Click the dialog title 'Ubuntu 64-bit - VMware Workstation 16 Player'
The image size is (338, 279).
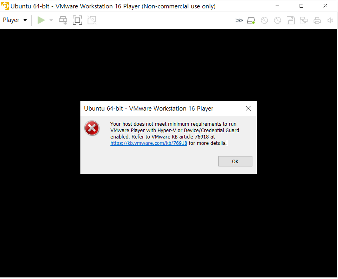148,109
